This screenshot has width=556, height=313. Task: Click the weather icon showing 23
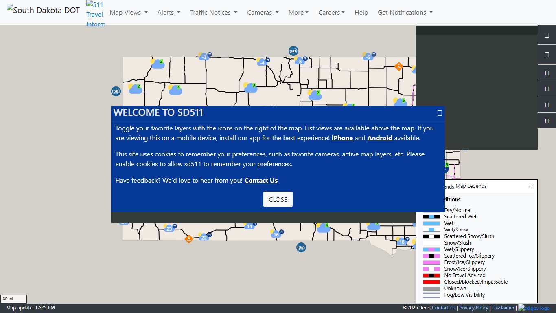click(169, 228)
